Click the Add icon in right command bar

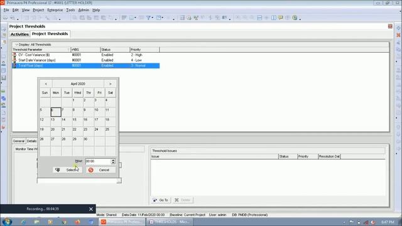coord(398,28)
